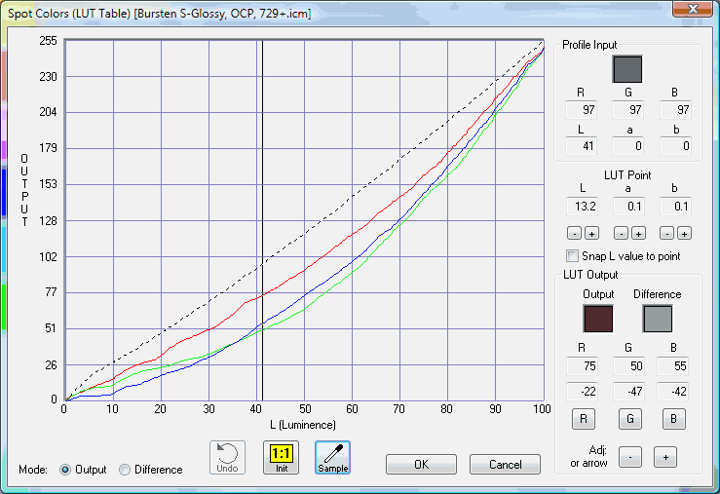
Task: Click the Profile Input L field
Action: [581, 146]
